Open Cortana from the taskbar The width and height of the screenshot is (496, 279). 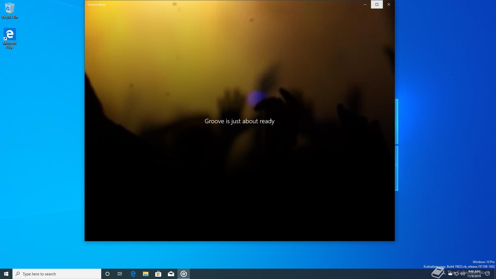click(x=107, y=274)
